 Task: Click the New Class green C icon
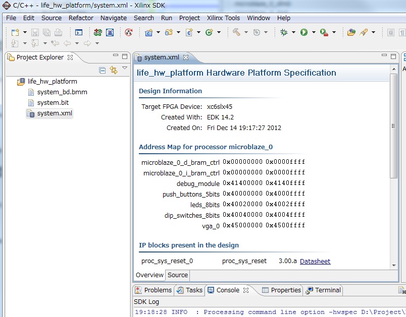click(209, 32)
